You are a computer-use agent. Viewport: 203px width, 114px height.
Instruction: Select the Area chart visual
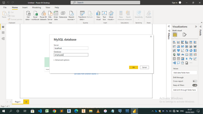tap(178, 46)
